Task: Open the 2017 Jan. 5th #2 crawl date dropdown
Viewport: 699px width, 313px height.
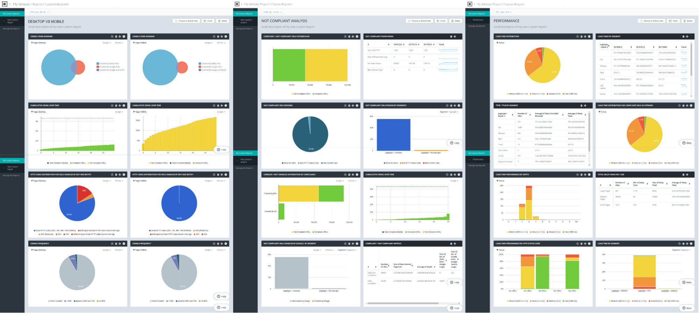Action: click(x=38, y=12)
